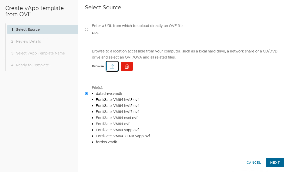
Task: Click the Browse label
Action: click(98, 66)
